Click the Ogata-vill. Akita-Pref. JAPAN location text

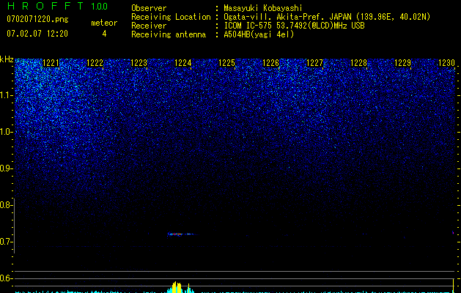pyautogui.click(x=327, y=17)
